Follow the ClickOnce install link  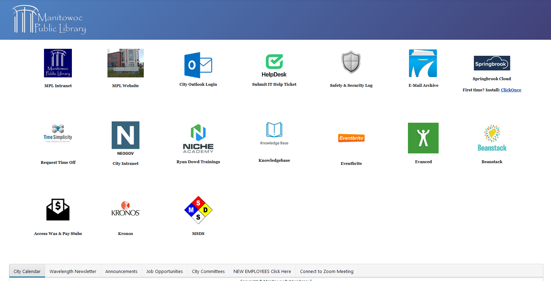click(511, 90)
